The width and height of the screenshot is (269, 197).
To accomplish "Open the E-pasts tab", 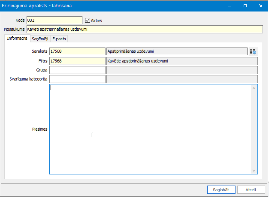I will 59,39.
